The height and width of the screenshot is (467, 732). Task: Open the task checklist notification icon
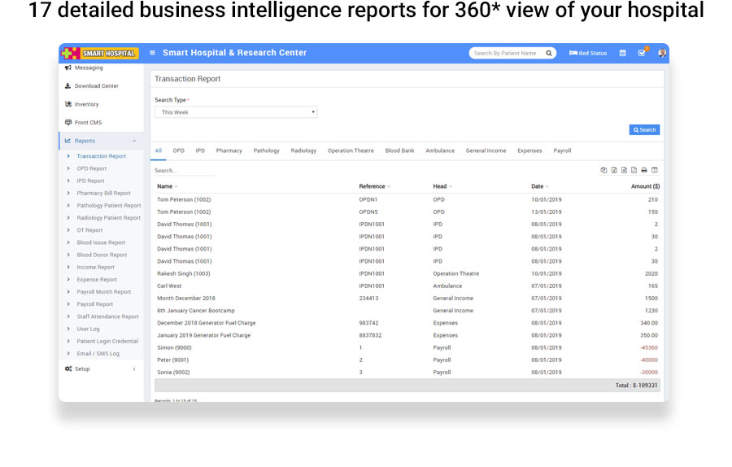642,53
